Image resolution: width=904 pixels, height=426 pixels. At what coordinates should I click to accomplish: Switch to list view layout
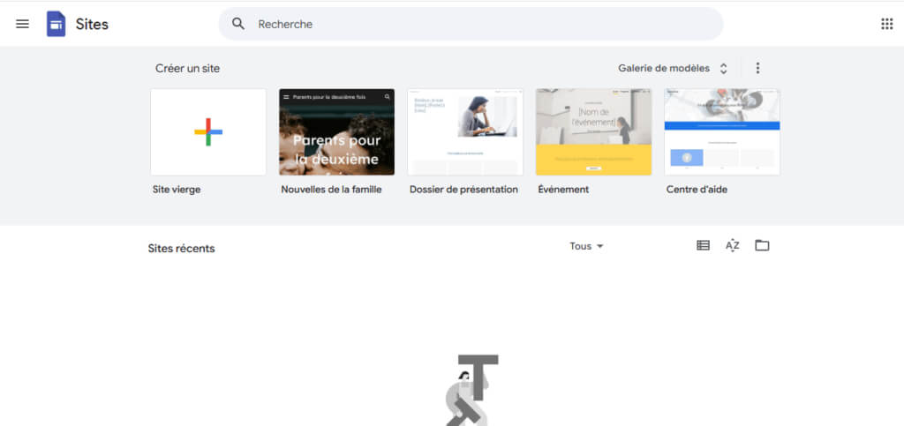(703, 246)
